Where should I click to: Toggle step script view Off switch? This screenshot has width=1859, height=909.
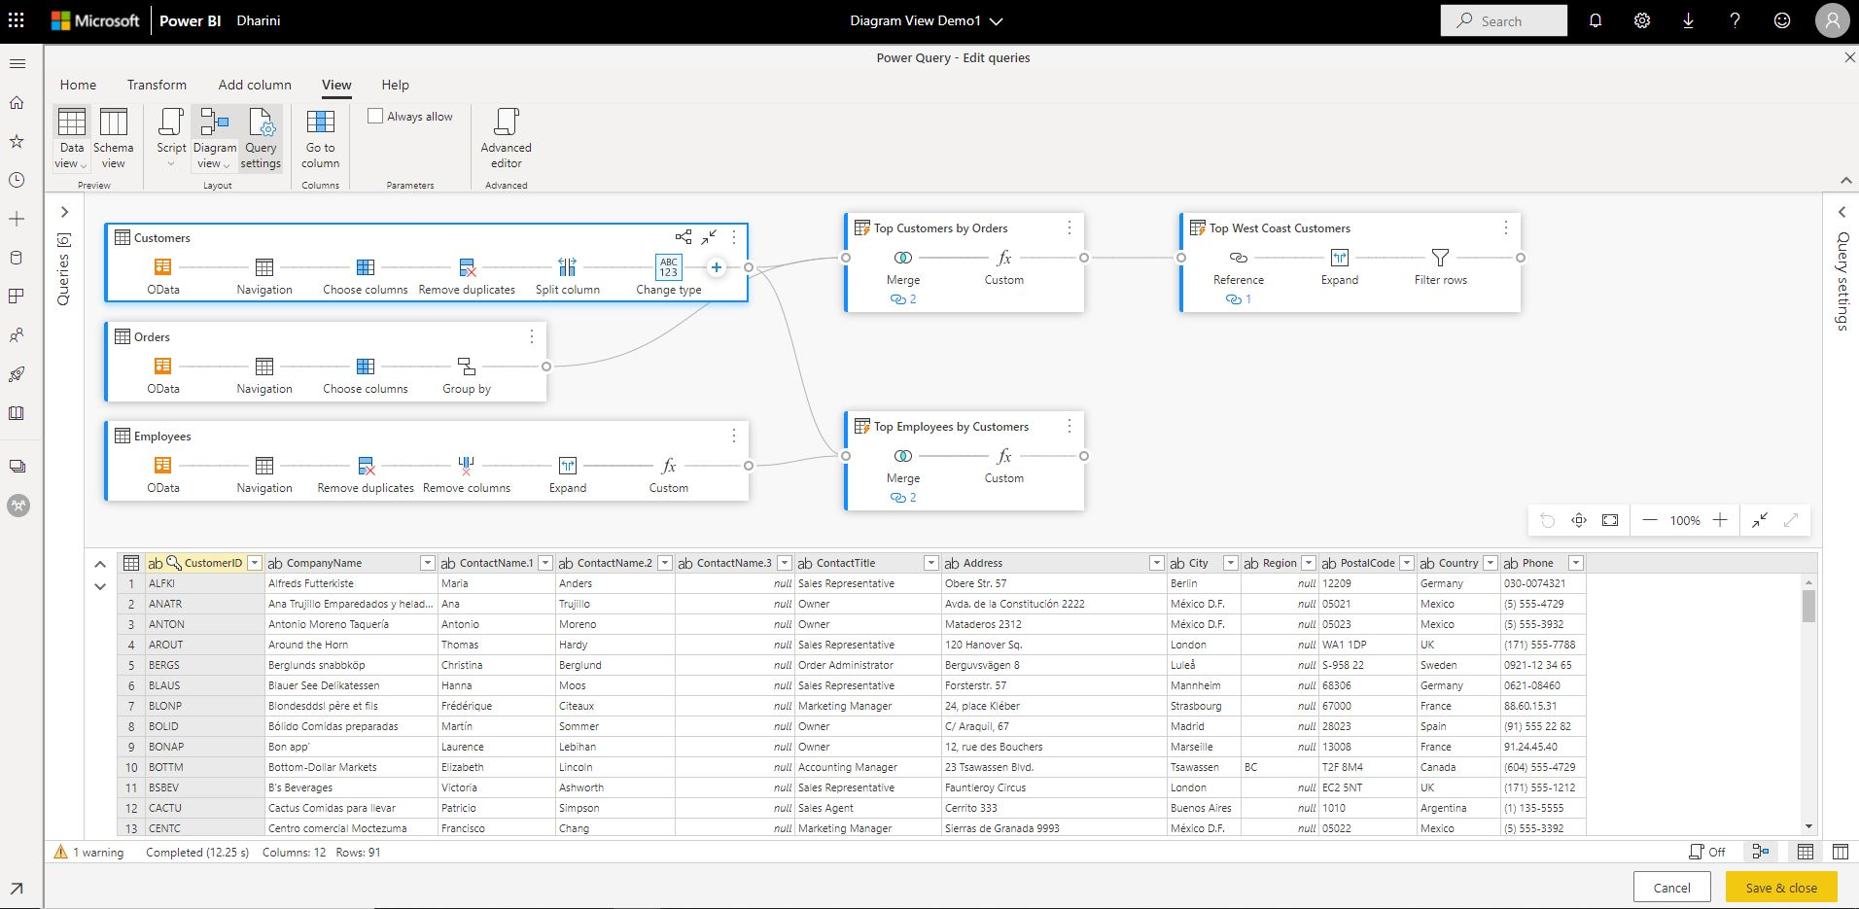[x=1707, y=852]
